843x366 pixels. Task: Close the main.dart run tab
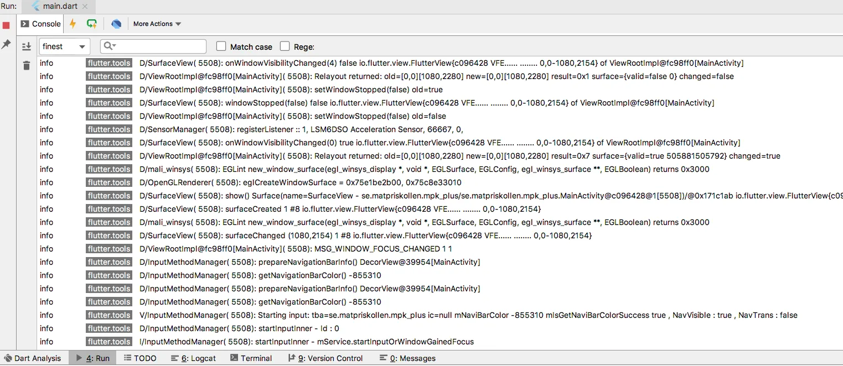(85, 7)
